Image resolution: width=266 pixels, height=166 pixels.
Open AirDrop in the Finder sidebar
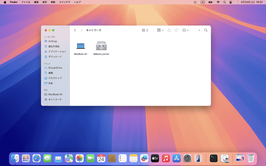coord(51,41)
